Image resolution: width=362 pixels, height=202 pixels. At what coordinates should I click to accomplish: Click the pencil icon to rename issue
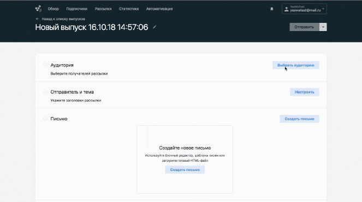coord(155,27)
